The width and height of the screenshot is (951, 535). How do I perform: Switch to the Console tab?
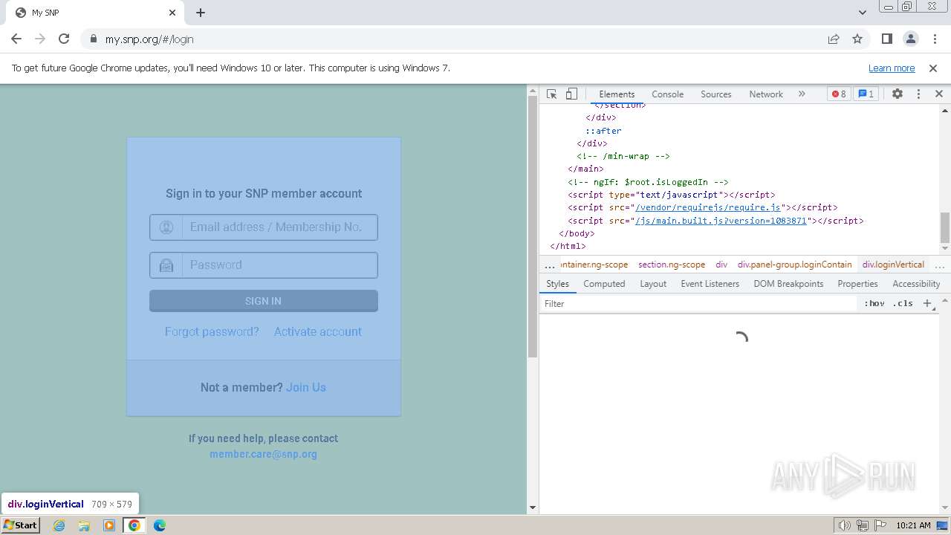[667, 94]
